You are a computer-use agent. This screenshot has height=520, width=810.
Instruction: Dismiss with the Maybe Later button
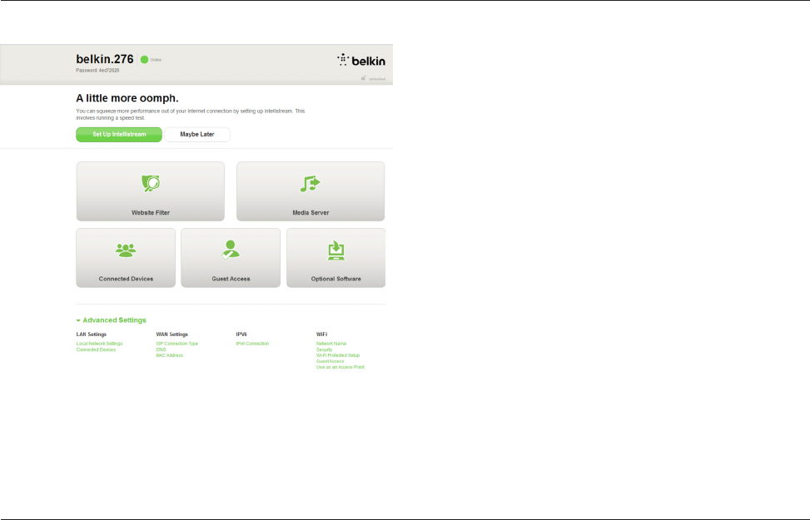click(x=197, y=134)
